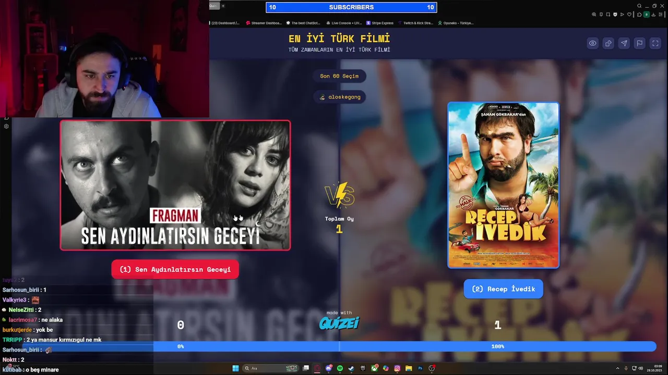668x375 pixels.
Task: Click the browser snapshot icon
Action: tap(608, 14)
